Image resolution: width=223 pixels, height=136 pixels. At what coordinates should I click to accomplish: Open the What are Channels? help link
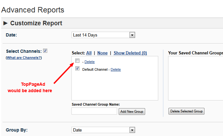[24, 58]
